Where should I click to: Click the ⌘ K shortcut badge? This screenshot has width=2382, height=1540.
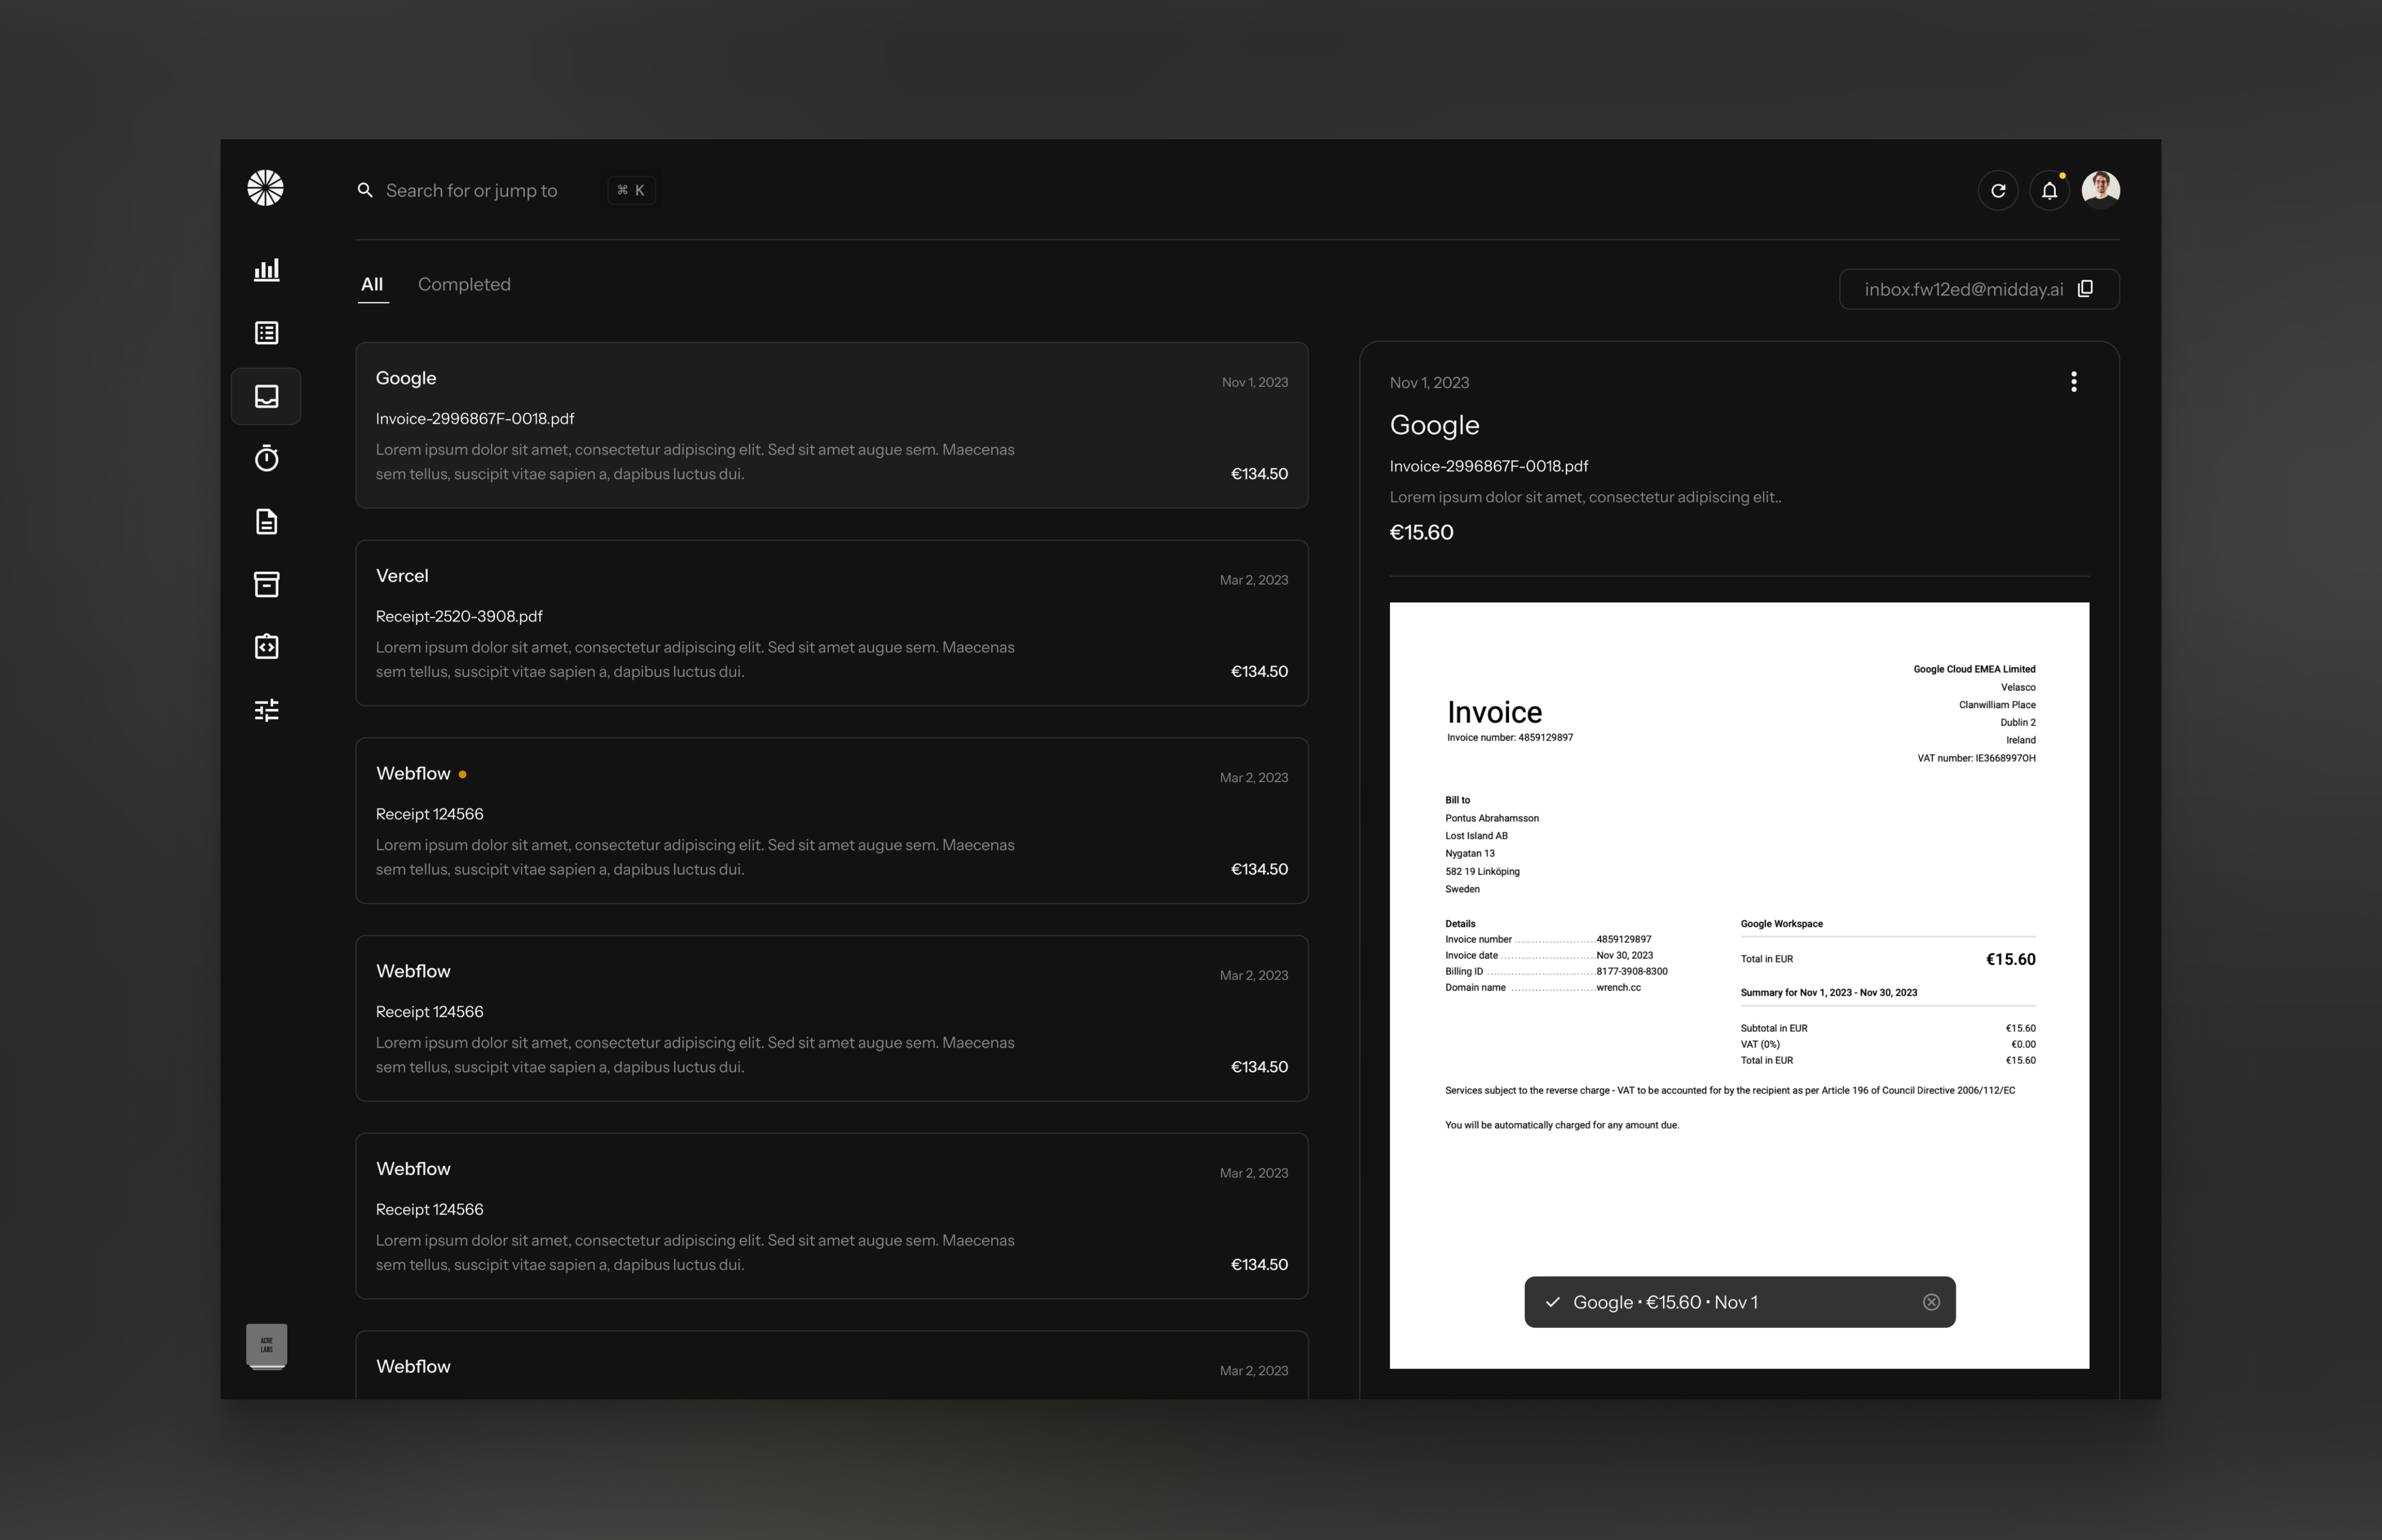[x=631, y=190]
